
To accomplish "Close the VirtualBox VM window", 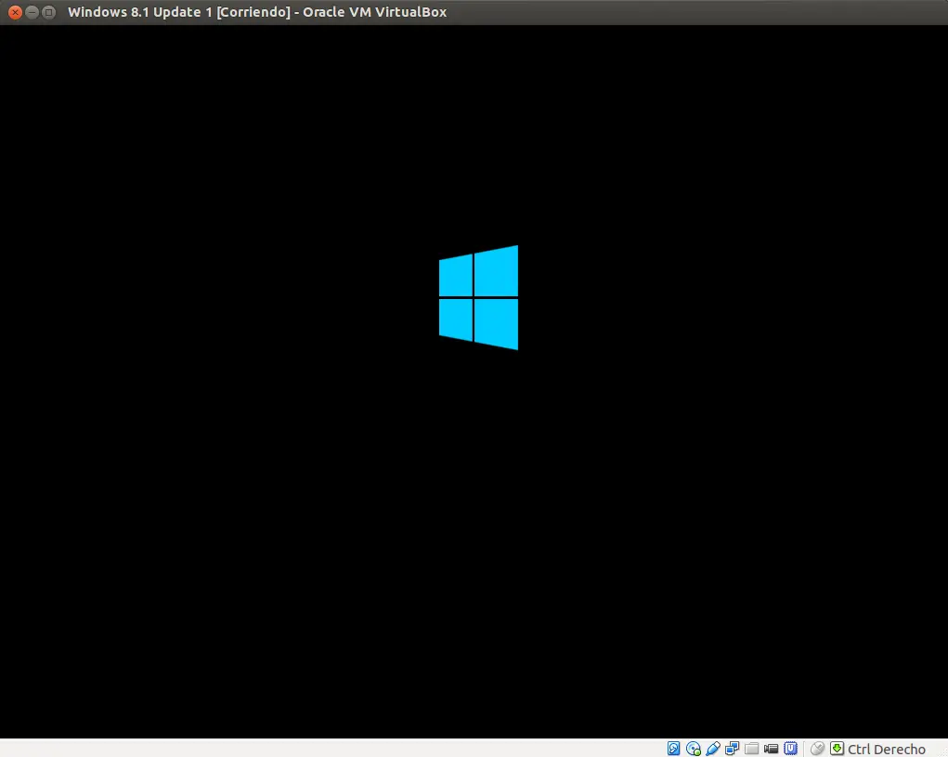I will click(x=15, y=12).
